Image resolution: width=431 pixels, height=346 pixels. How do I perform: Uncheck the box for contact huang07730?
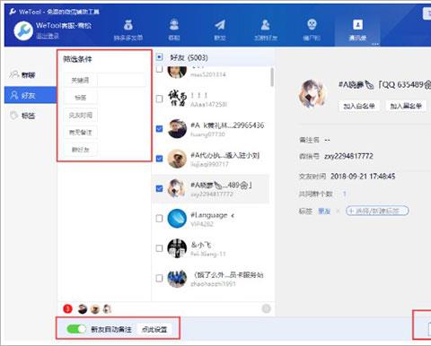[x=160, y=129]
